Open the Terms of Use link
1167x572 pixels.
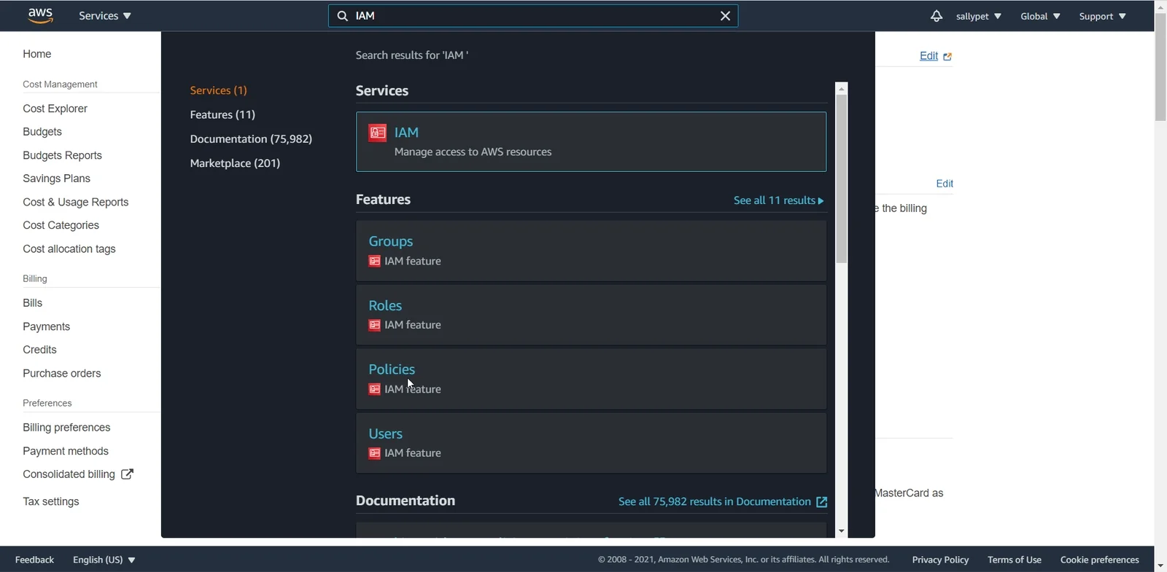pos(1015,560)
